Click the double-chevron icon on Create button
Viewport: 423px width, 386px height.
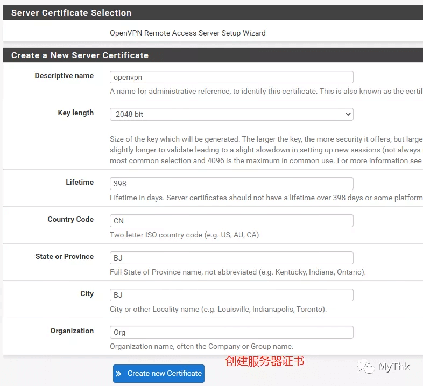(118, 374)
